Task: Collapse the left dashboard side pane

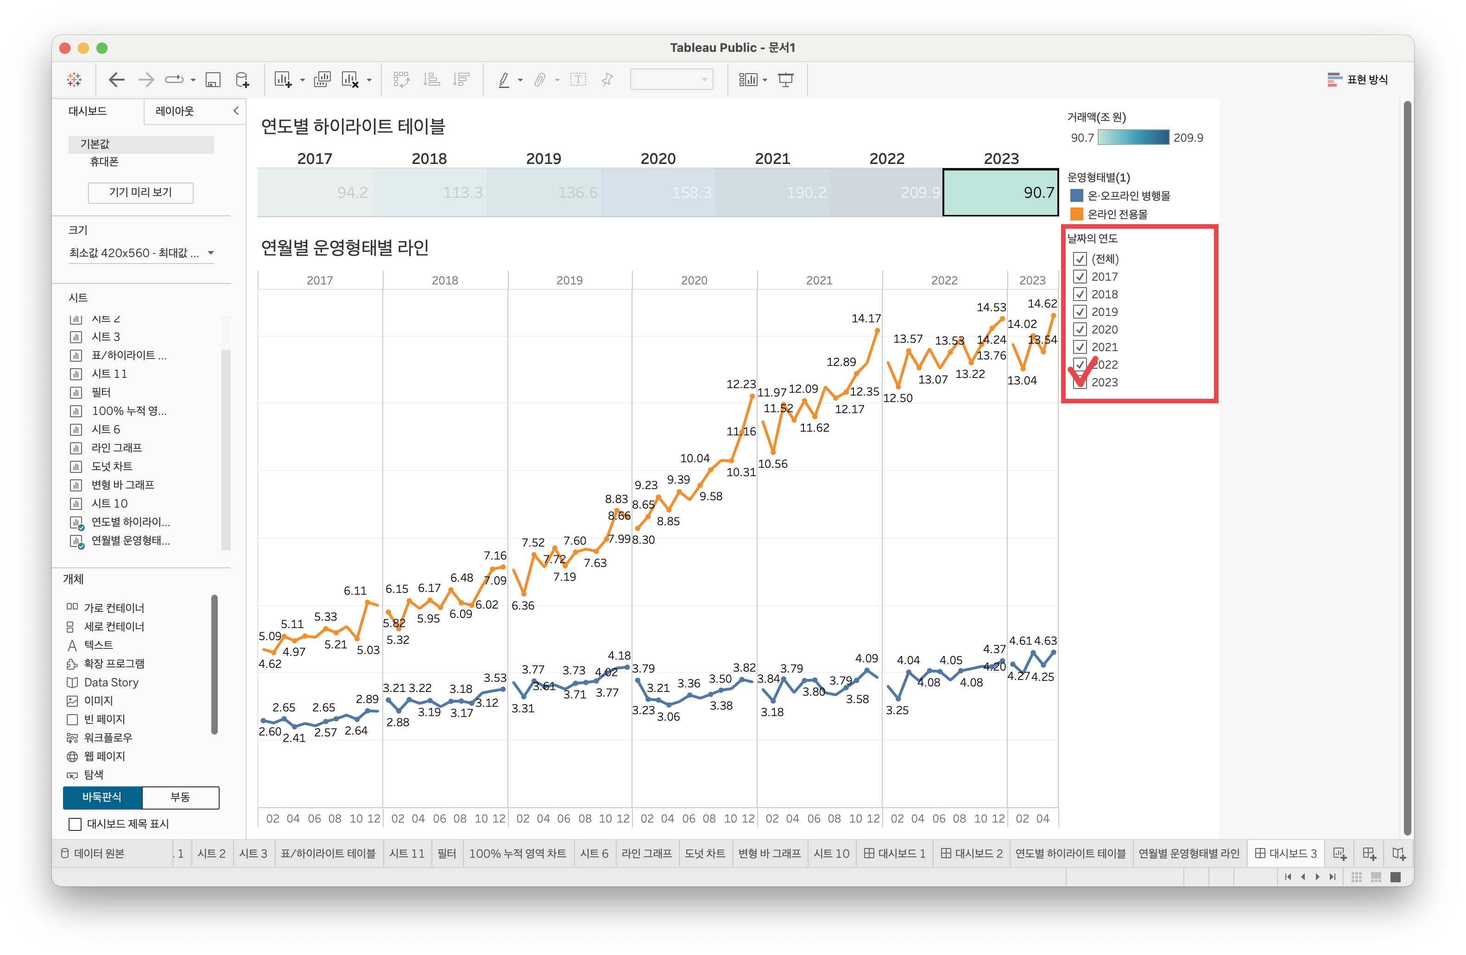Action: (x=236, y=111)
